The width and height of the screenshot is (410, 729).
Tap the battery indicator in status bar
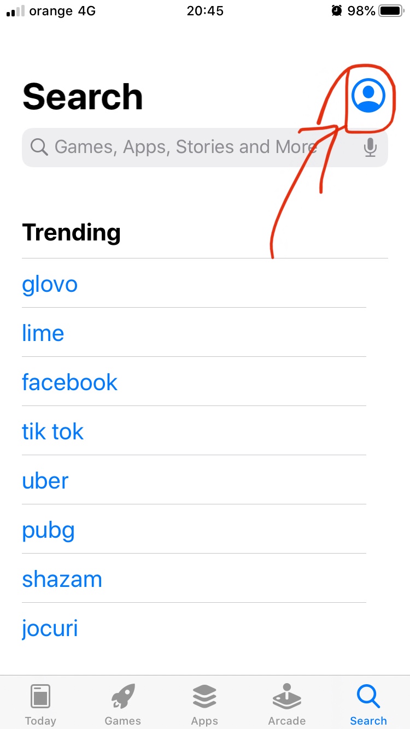pyautogui.click(x=390, y=10)
